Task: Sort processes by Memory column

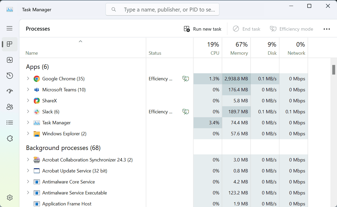Action: 236,48
